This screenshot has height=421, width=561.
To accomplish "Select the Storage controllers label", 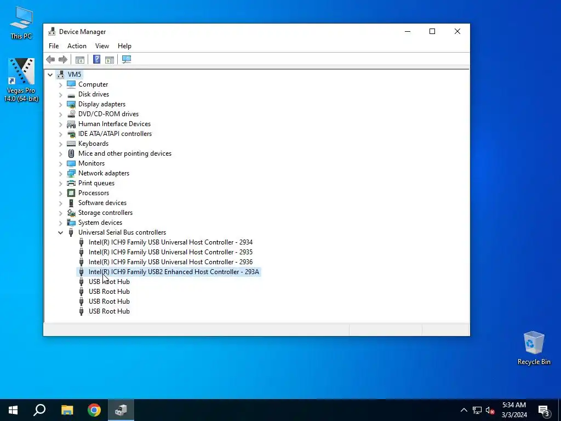I will click(x=106, y=213).
